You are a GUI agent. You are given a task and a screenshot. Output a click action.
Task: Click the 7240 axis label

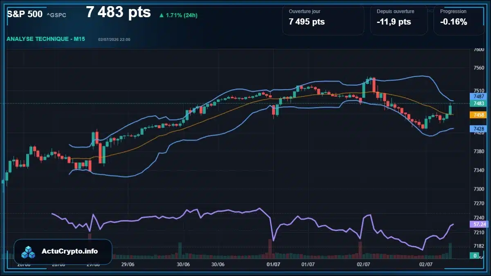pyautogui.click(x=479, y=218)
